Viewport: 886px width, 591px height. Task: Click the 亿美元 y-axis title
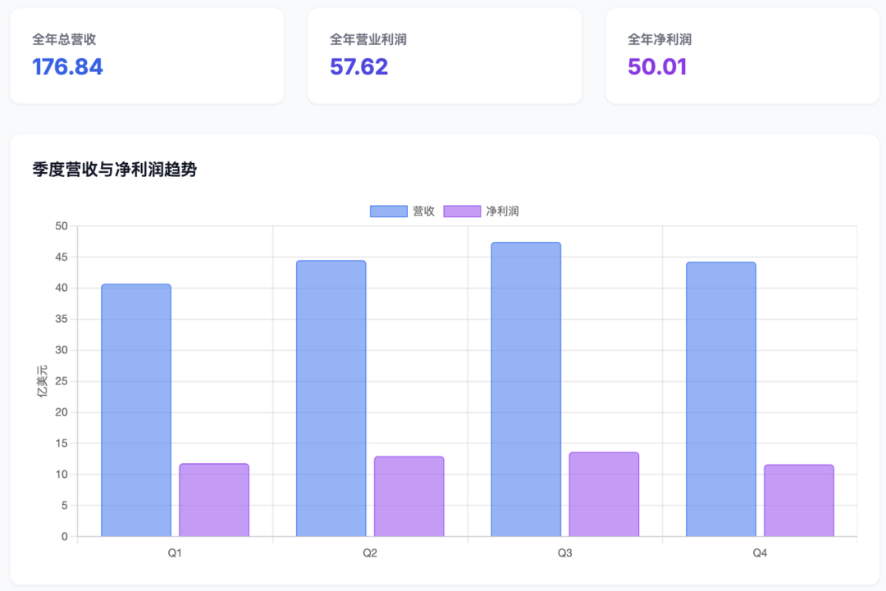coord(43,381)
